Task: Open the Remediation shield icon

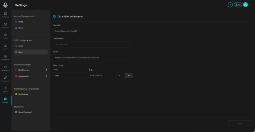Action: [x=5, y=67]
